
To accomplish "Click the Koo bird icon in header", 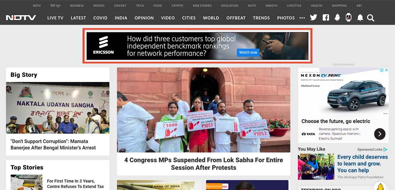I will coord(337,17).
